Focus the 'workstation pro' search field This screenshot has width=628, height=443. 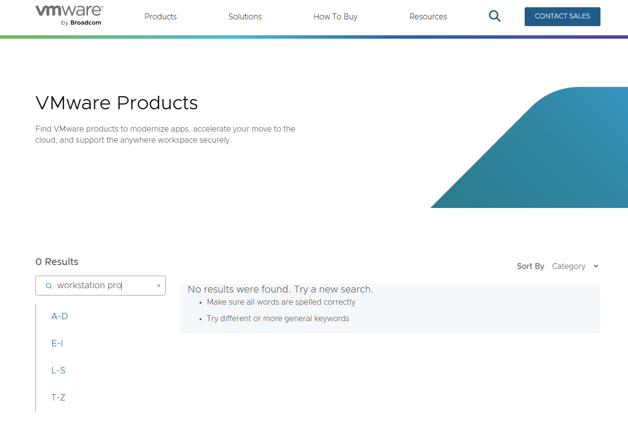[100, 285]
